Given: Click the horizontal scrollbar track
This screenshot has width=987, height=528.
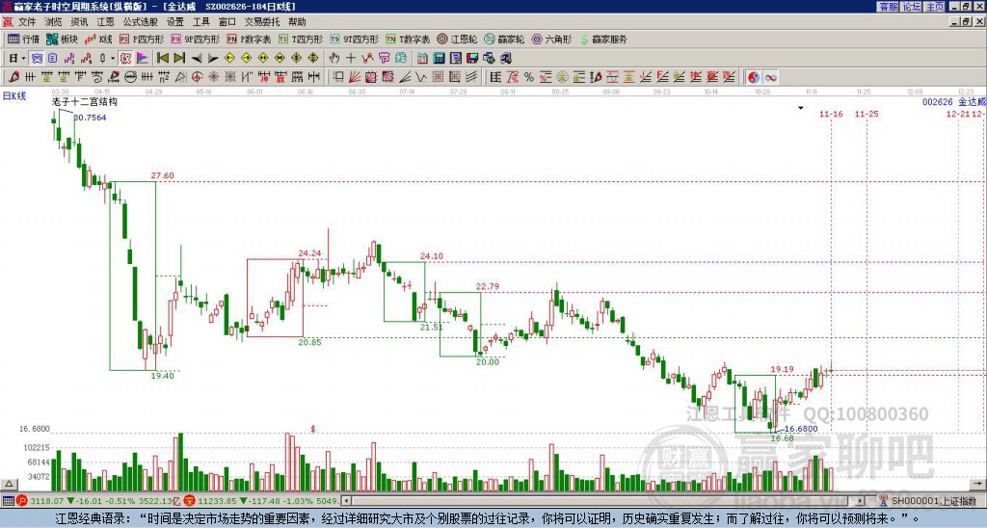Looking at the screenshot, I should click(603, 501).
